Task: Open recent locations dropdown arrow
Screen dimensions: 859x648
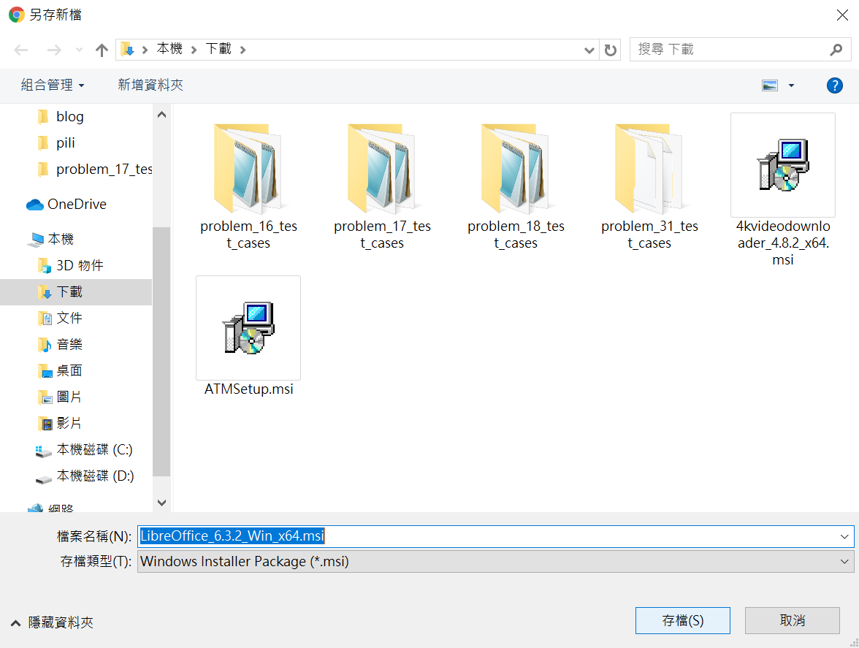Action: coord(80,50)
